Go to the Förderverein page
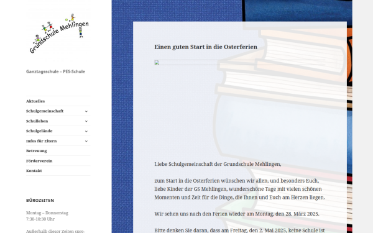The width and height of the screenshot is (373, 233). [39, 161]
